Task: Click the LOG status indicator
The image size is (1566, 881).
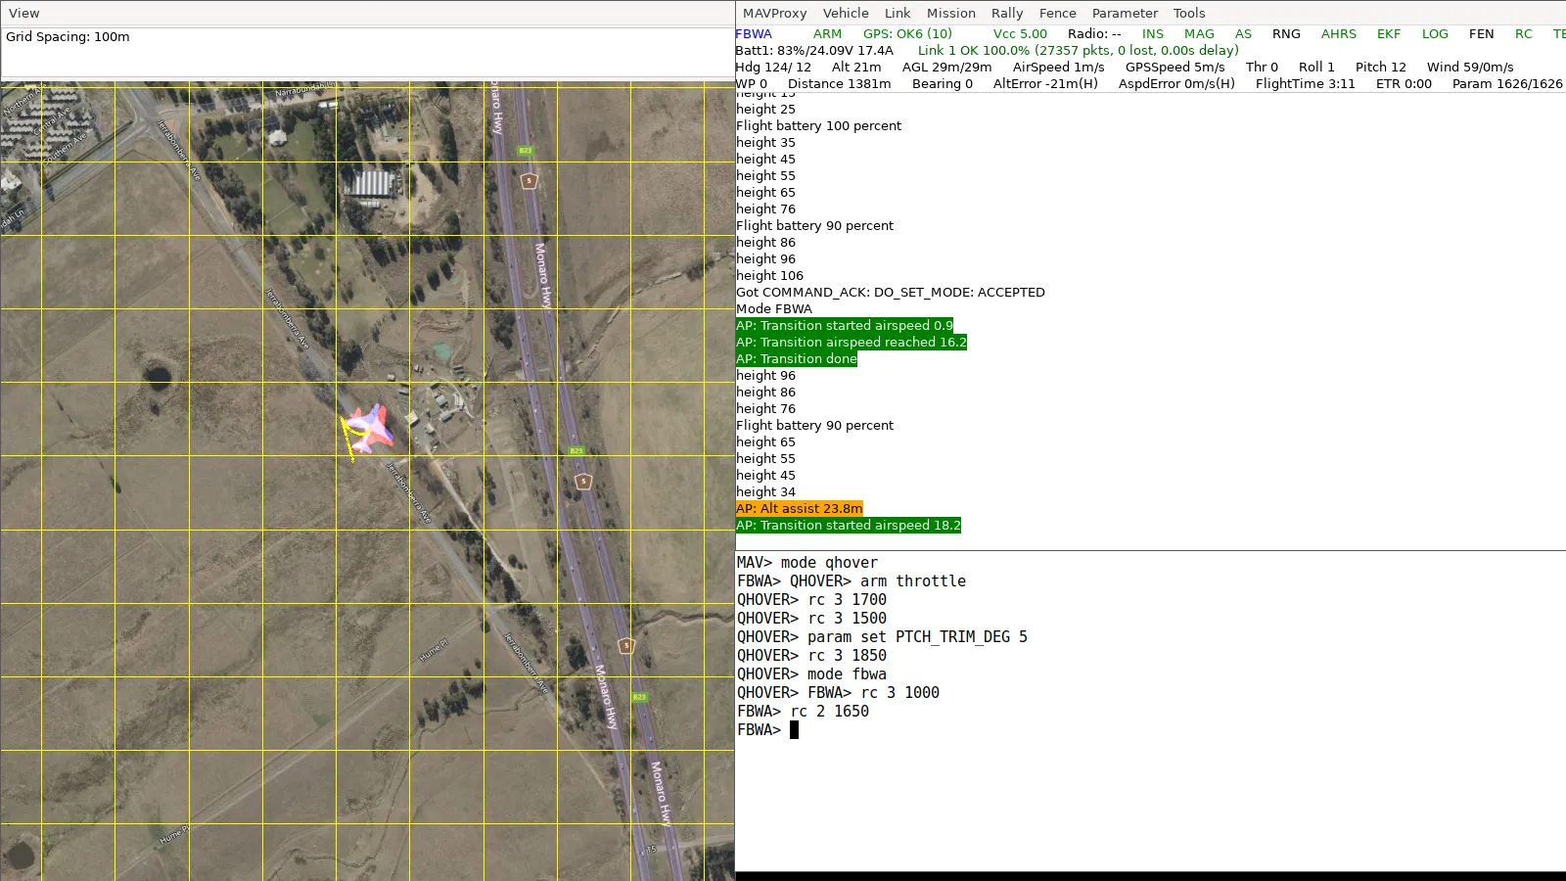Action: (1435, 33)
